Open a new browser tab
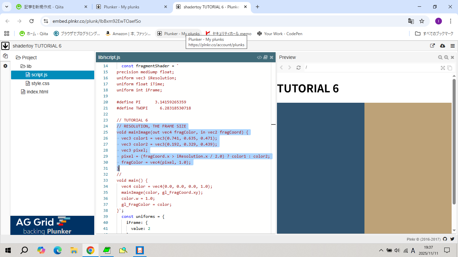Image resolution: width=458 pixels, height=257 pixels. (x=257, y=7)
